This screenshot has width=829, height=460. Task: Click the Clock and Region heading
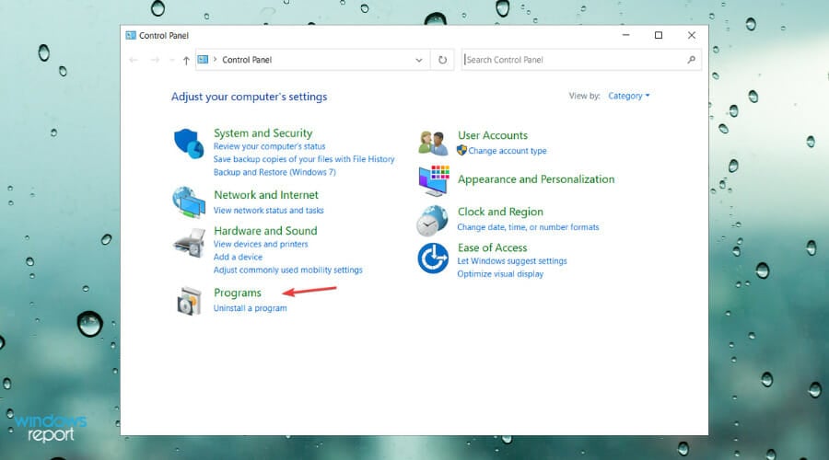[500, 212]
